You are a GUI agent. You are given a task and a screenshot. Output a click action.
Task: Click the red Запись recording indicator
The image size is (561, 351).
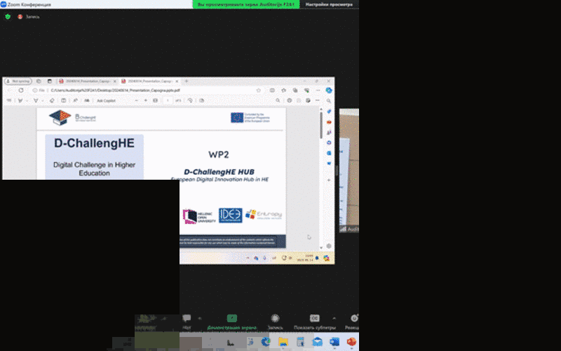click(x=29, y=16)
